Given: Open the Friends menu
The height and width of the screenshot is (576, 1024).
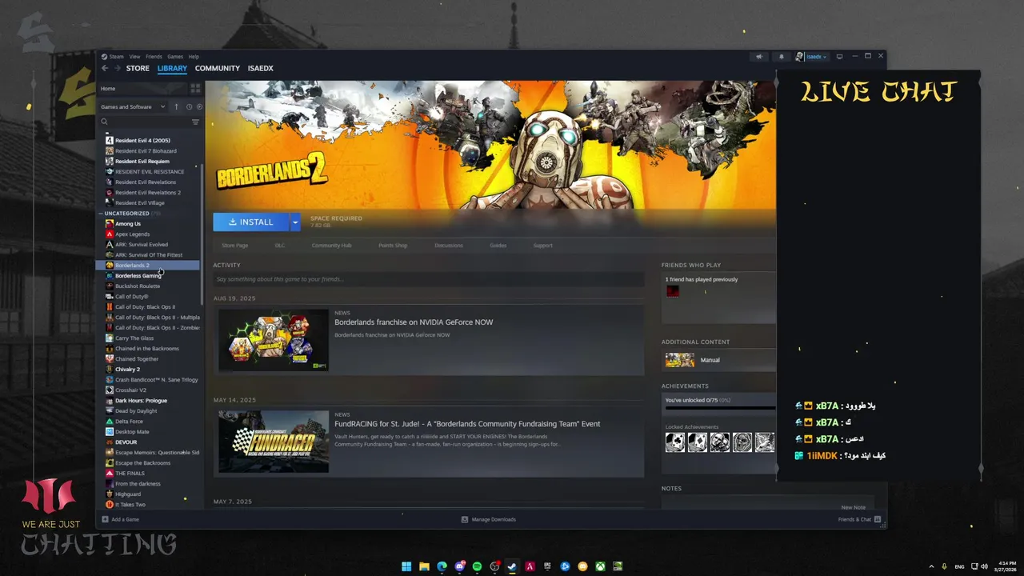Looking at the screenshot, I should 154,57.
